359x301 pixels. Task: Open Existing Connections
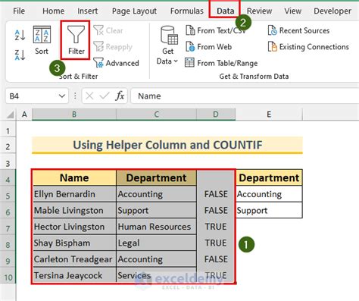tap(308, 47)
